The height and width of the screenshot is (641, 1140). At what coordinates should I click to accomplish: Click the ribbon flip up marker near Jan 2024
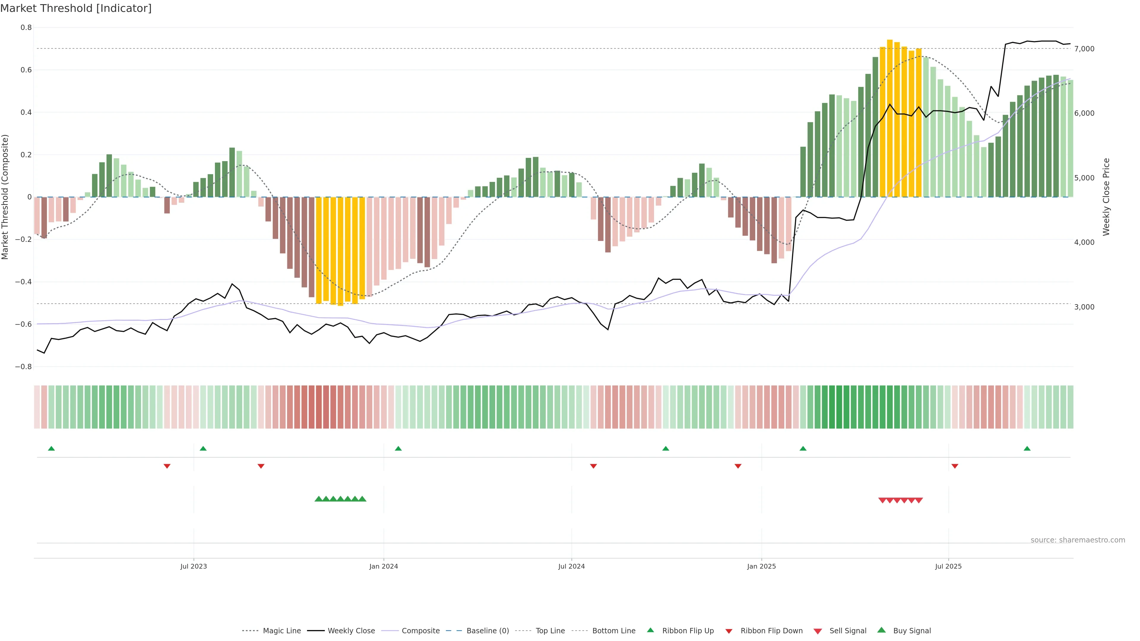tap(398, 449)
